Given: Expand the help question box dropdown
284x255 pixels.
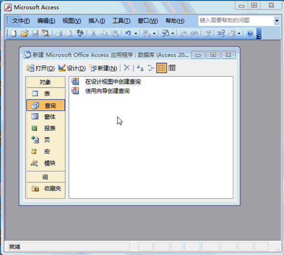Looking at the screenshot, I should pyautogui.click(x=277, y=20).
